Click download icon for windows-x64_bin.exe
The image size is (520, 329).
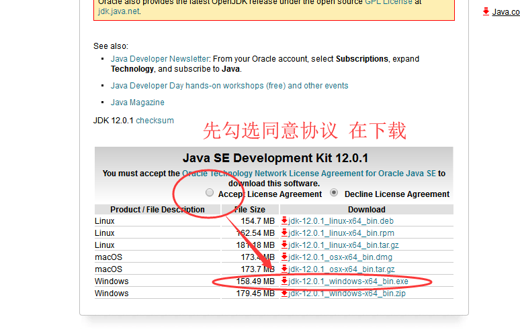click(284, 281)
